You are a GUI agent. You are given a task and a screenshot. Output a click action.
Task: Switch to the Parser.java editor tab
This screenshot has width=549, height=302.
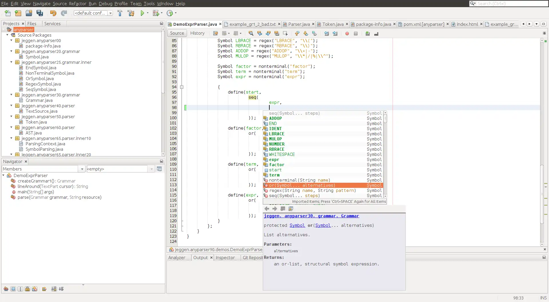299,24
